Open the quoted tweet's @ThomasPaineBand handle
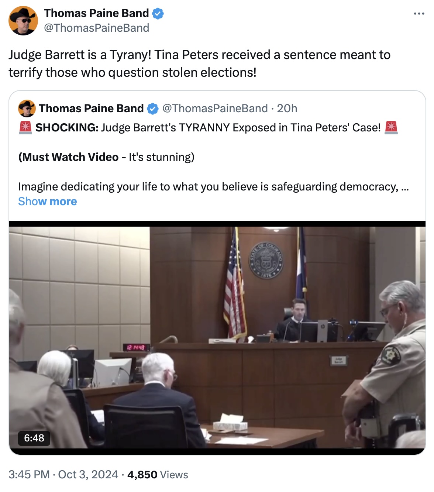The height and width of the screenshot is (492, 434). [x=215, y=109]
